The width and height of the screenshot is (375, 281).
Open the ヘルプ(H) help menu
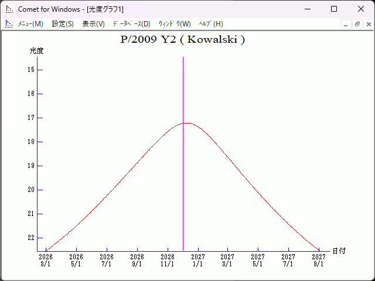tap(211, 24)
